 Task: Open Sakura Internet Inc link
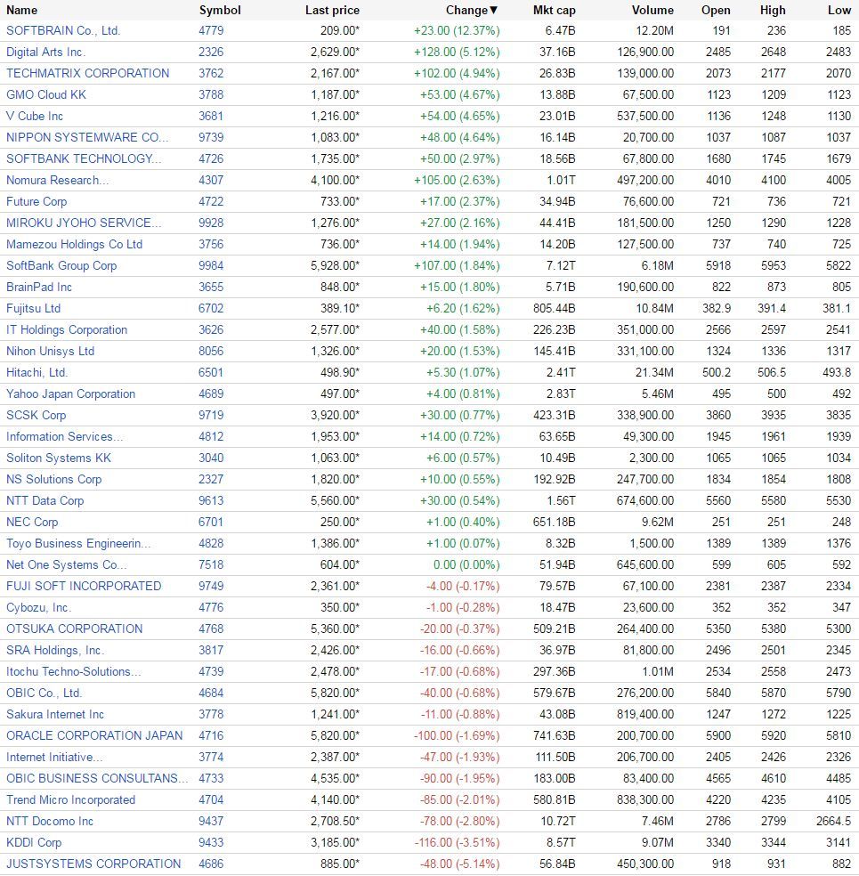pos(55,715)
